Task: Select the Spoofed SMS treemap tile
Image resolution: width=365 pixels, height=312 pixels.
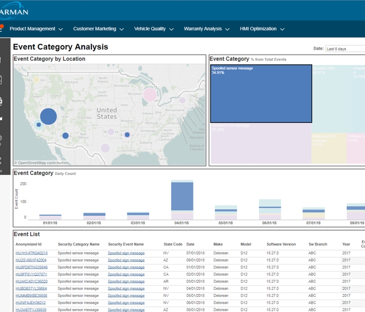Action: pyautogui.click(x=332, y=99)
